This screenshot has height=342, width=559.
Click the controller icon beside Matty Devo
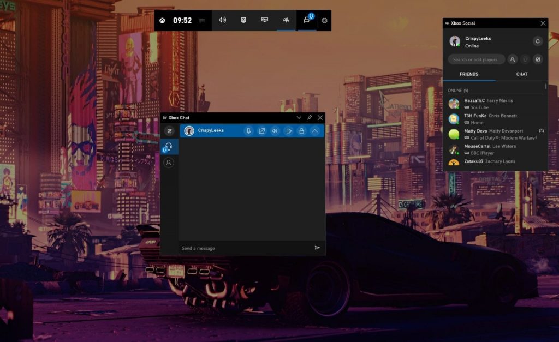(541, 131)
